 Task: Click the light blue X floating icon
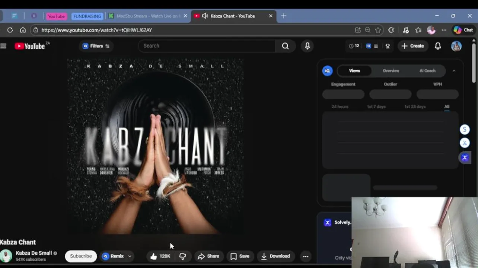pyautogui.click(x=465, y=143)
